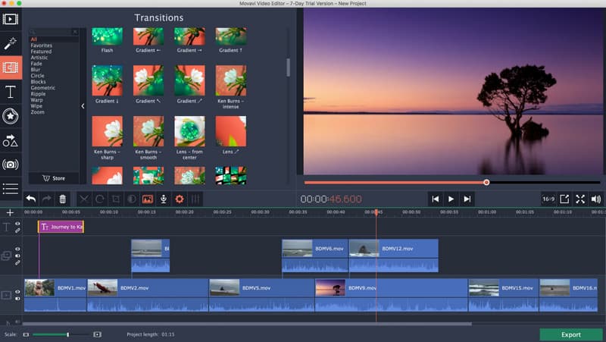Select the Ripple category

tap(38, 94)
